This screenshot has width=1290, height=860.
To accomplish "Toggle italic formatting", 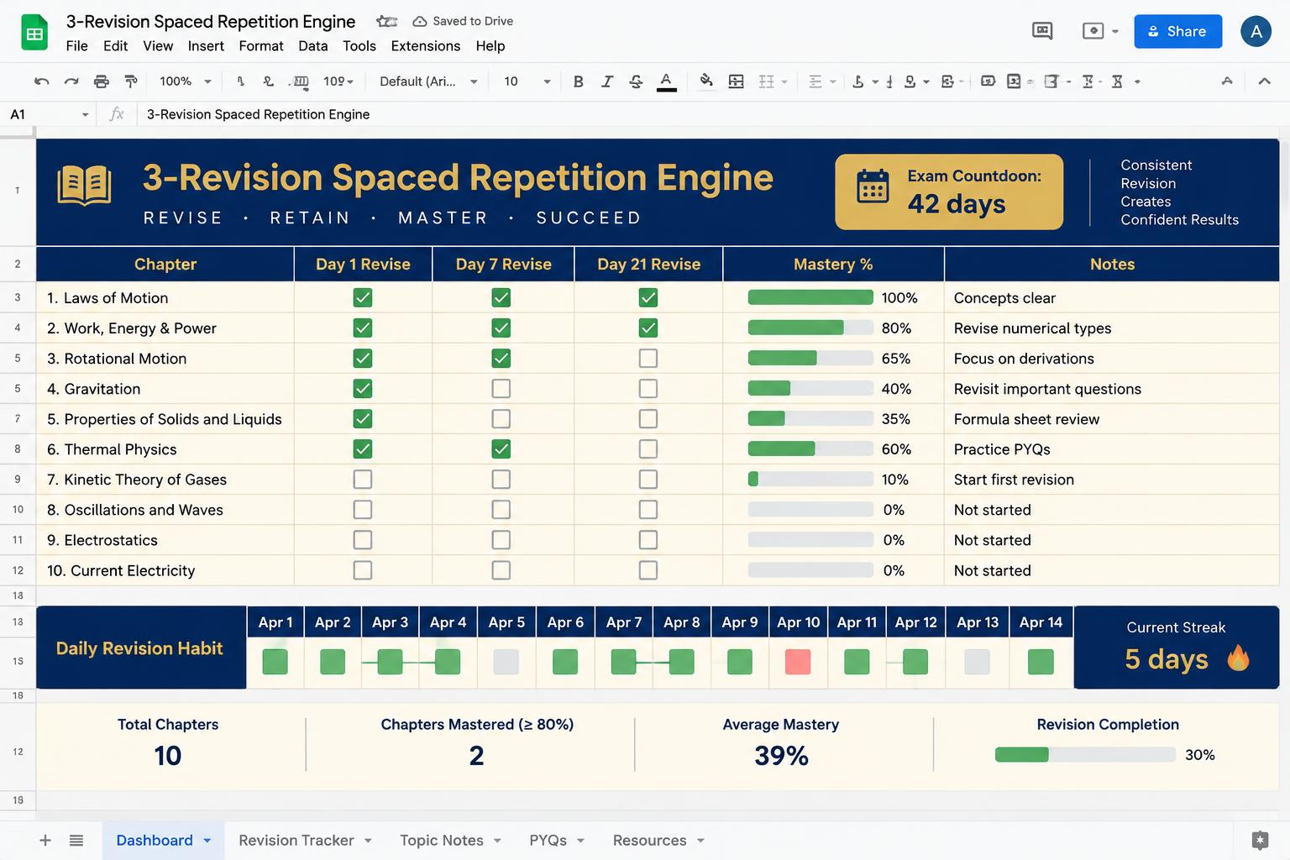I will click(607, 81).
